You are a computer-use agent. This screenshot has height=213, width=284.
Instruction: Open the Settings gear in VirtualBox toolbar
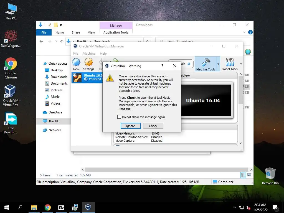tap(88, 64)
